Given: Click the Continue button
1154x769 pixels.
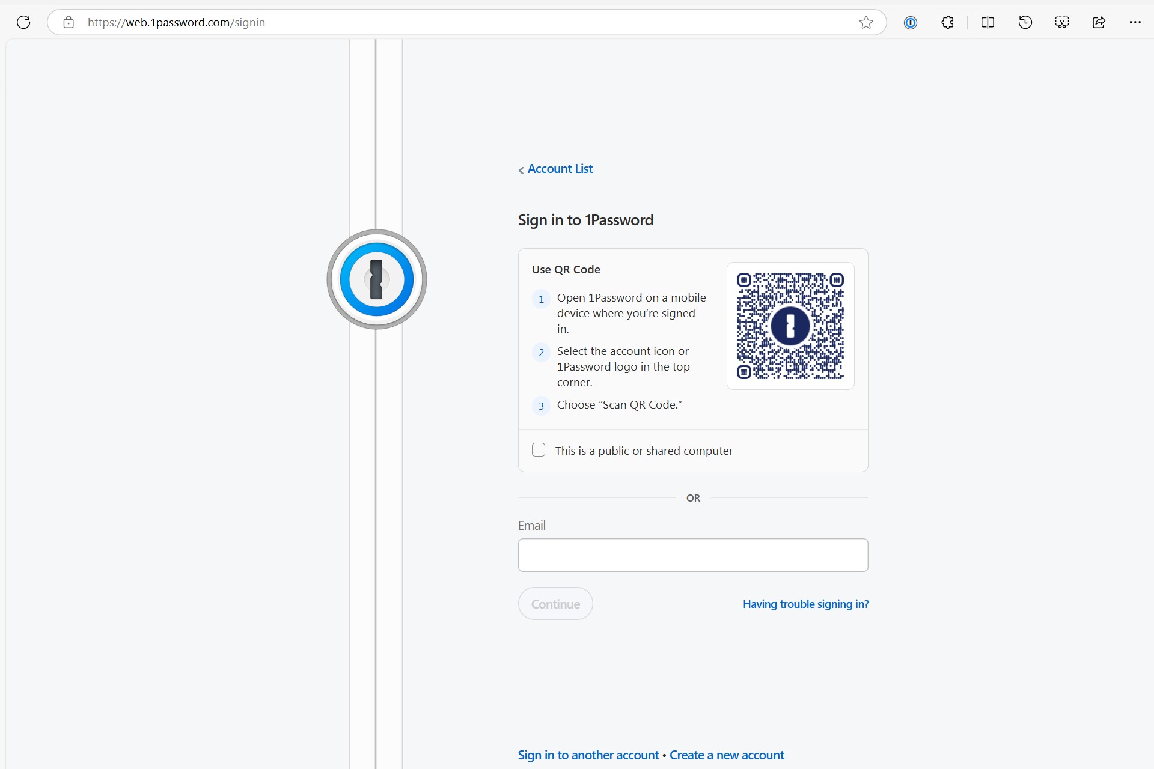Looking at the screenshot, I should [x=555, y=604].
